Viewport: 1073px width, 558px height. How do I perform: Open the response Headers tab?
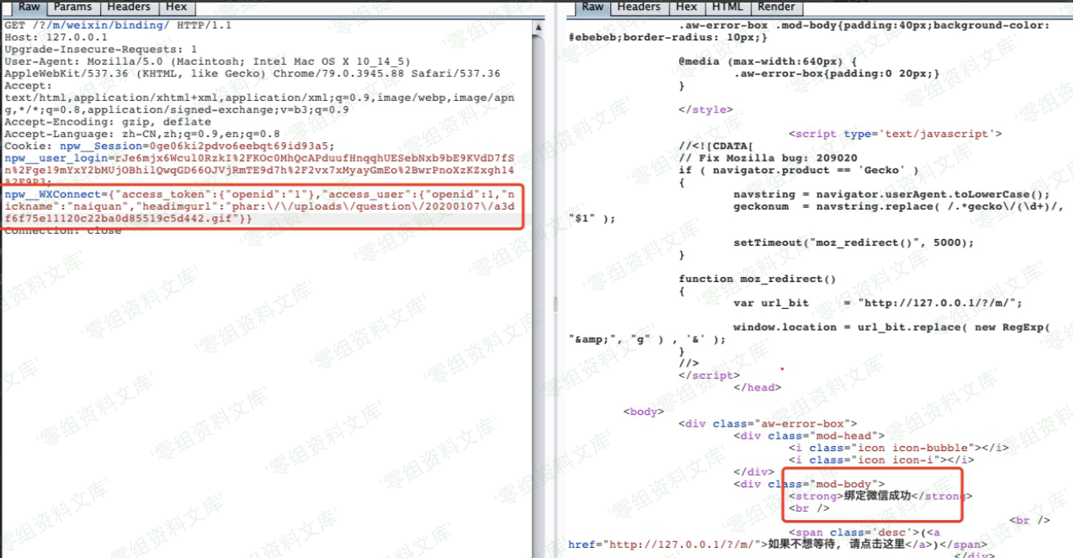pos(639,7)
